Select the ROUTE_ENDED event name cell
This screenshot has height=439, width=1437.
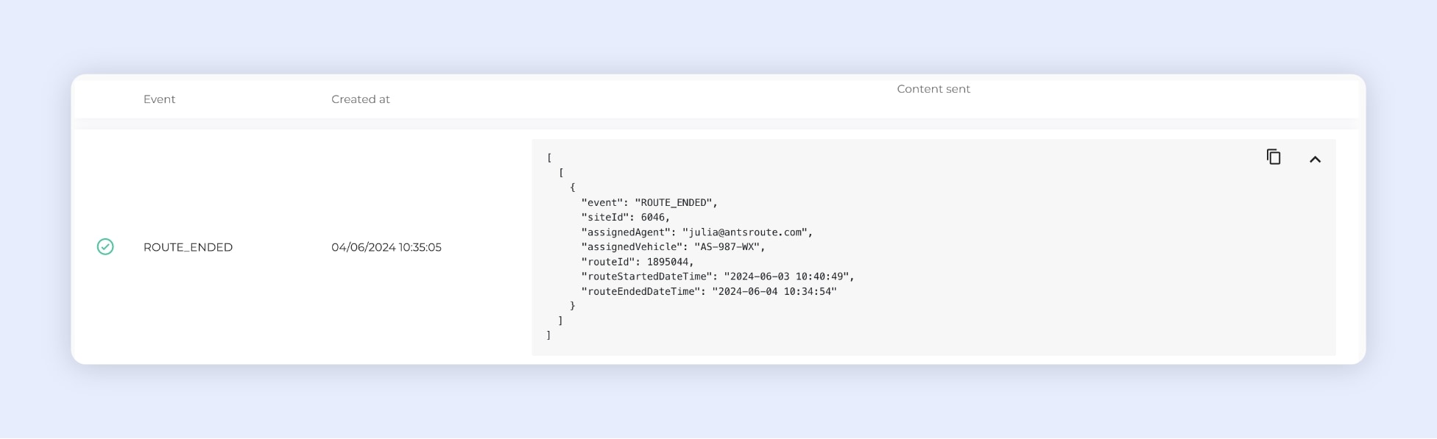coord(188,247)
